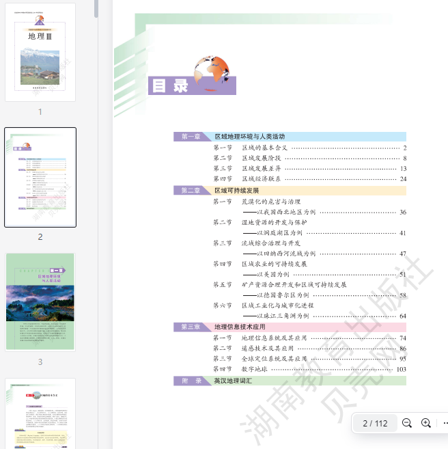Click the thumbnail sidebar scrollbar handle
This screenshot has height=449, width=448.
(x=96, y=8)
